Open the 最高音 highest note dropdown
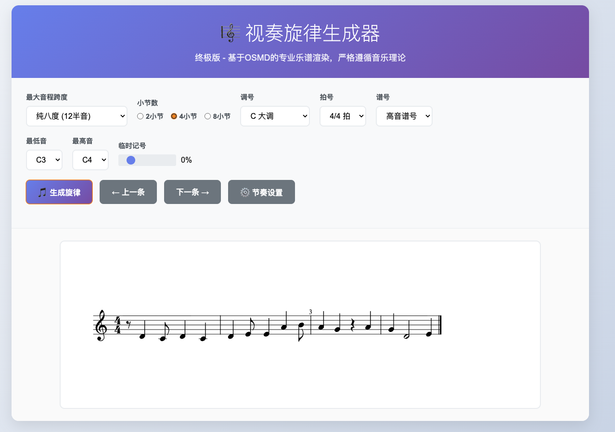 (x=90, y=160)
